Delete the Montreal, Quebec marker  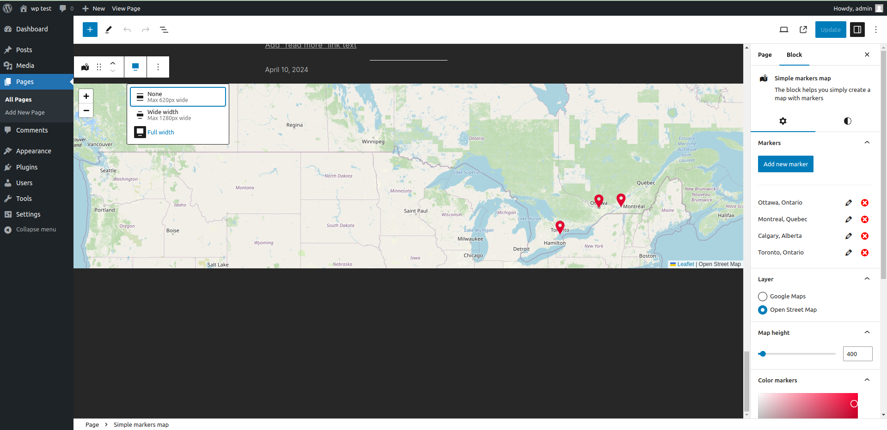[x=865, y=219]
